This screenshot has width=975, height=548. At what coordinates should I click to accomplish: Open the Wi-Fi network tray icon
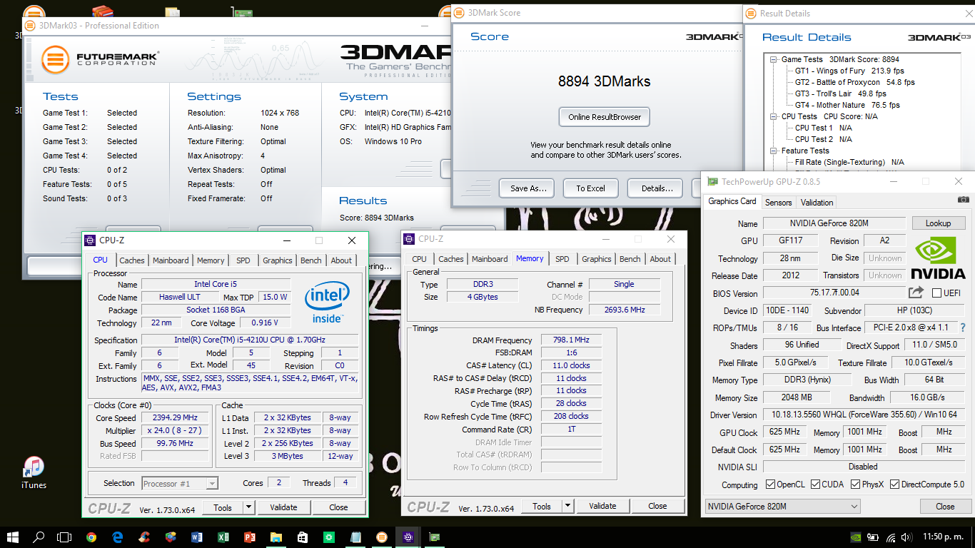pos(890,537)
